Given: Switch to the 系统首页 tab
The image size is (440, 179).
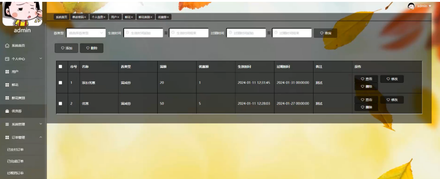Looking at the screenshot, I should (61, 17).
